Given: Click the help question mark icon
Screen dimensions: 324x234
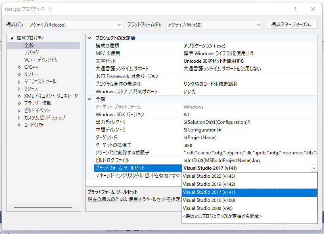Looking at the screenshot, I should (295, 9).
